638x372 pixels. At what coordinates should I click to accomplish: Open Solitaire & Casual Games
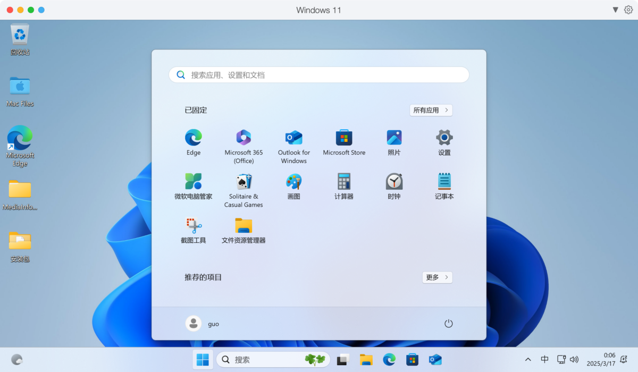click(x=244, y=190)
